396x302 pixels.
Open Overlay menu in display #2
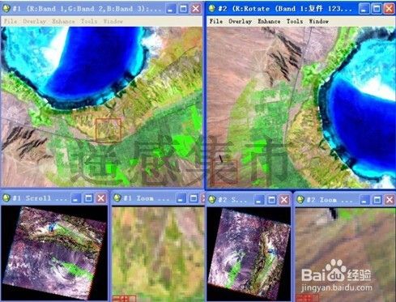pyautogui.click(x=240, y=21)
